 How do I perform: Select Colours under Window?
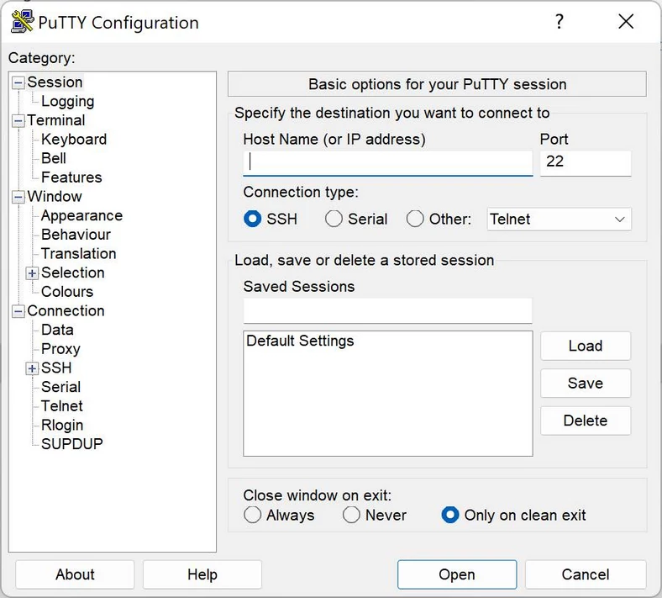pyautogui.click(x=67, y=292)
